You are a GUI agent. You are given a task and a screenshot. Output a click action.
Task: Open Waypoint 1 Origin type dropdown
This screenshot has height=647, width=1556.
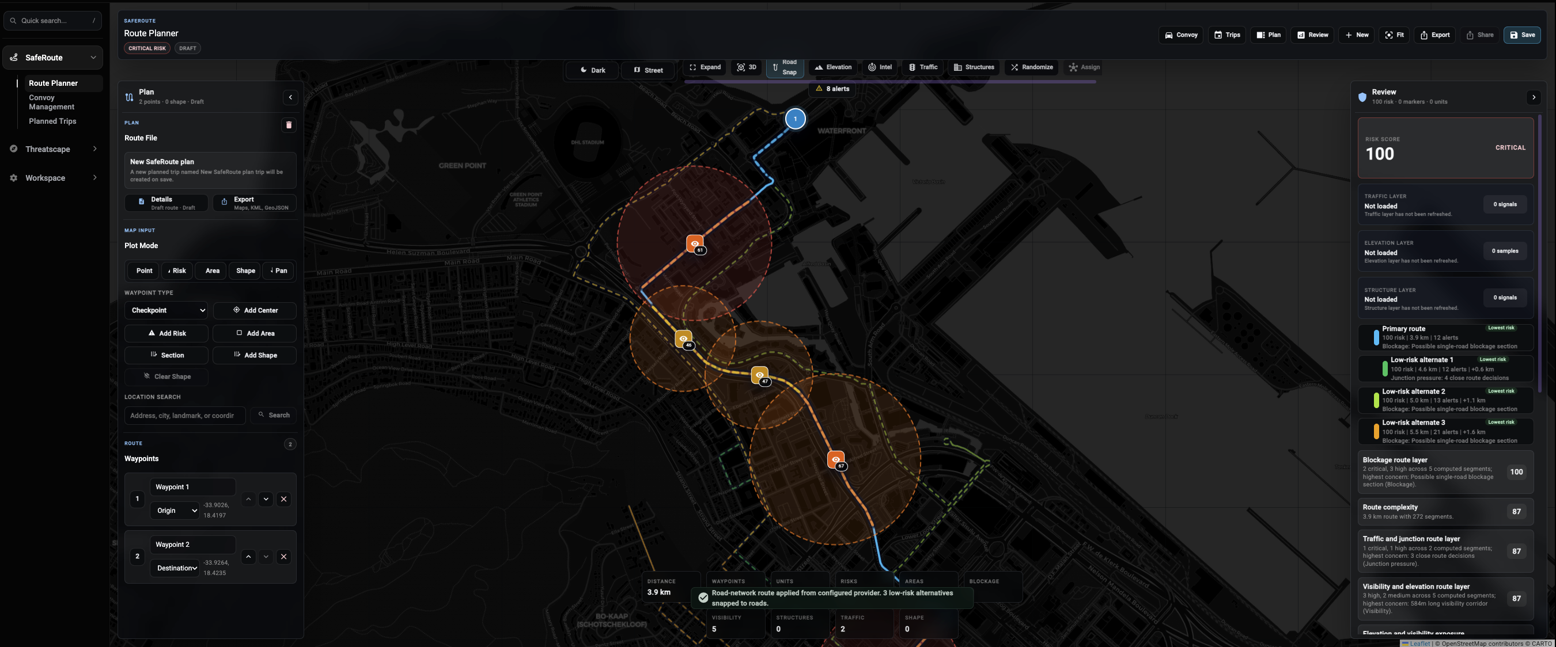[175, 511]
